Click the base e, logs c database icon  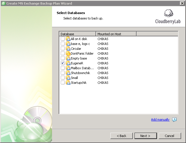click(68, 44)
